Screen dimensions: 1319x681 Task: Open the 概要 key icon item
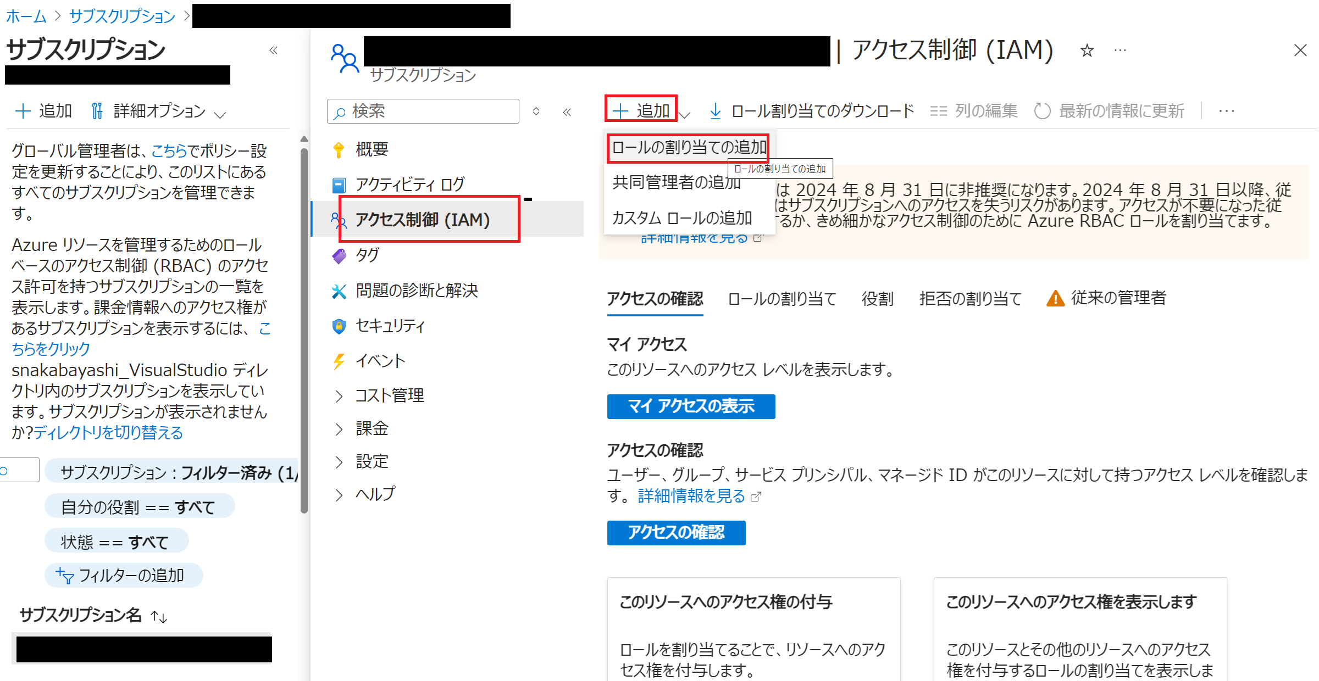(372, 149)
